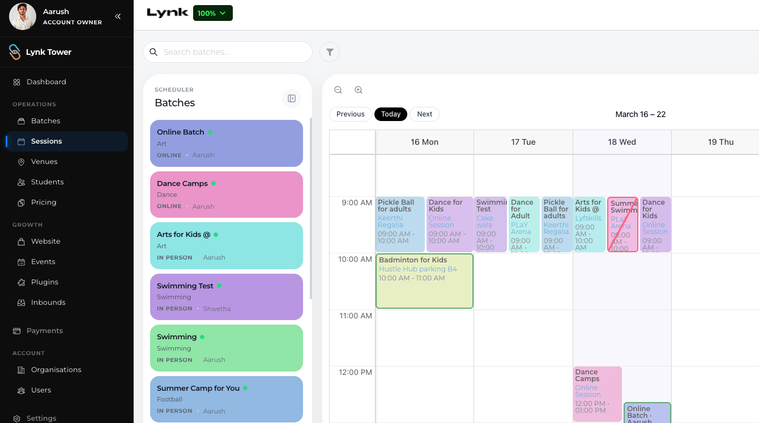
Task: Click the Payments card icon
Action: (16, 331)
